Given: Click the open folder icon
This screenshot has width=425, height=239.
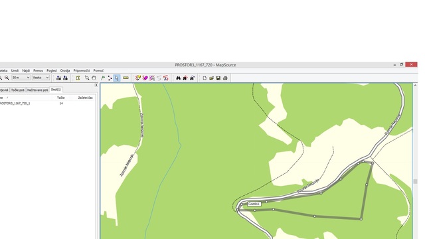Looking at the screenshot, I should (211, 78).
